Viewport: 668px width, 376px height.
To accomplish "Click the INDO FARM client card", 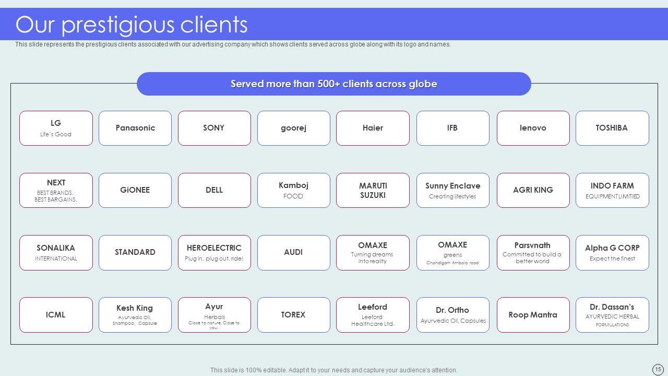I will point(612,190).
